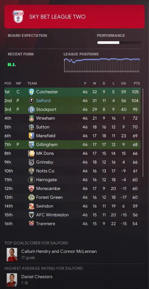Click the league positions history graph
The image size is (149, 289).
102,65
